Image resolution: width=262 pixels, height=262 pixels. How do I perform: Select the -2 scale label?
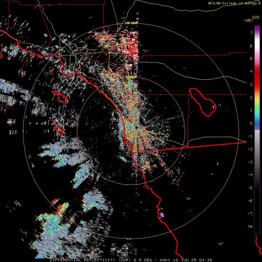click(x=250, y=149)
